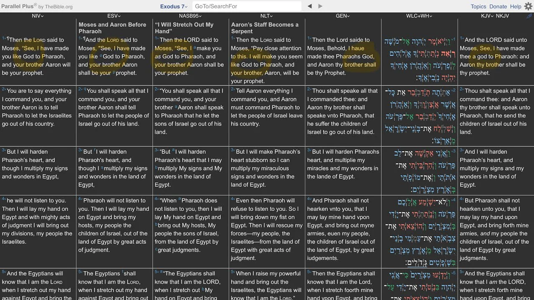The width and height of the screenshot is (534, 300).
Task: Open the verse 2 marker in NLT column
Action: pyautogui.click(x=233, y=90)
